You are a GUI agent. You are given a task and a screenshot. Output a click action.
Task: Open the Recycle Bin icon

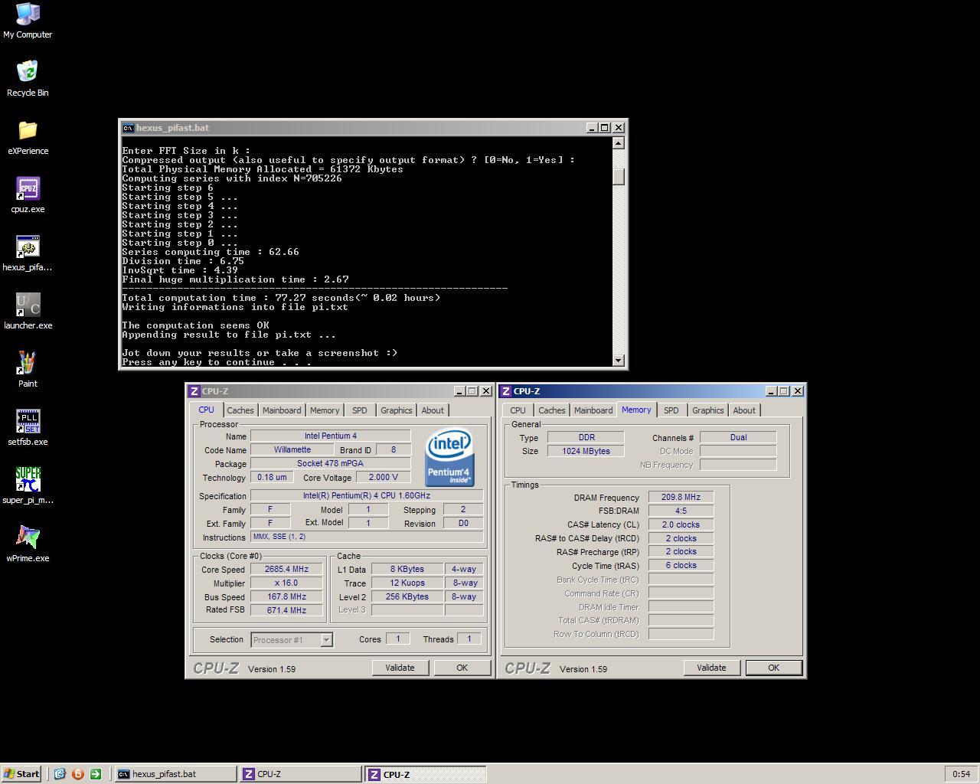(x=28, y=79)
